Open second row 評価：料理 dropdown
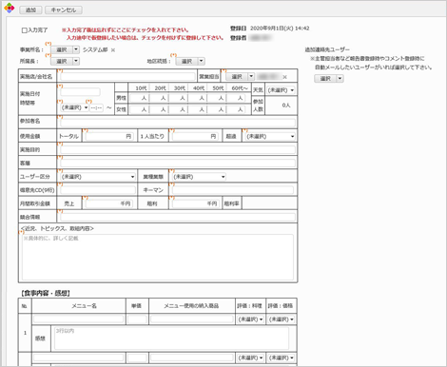 [x=250, y=357]
